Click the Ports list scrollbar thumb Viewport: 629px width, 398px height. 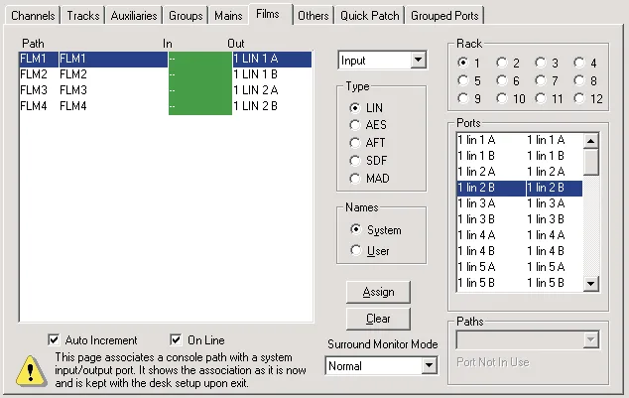(x=591, y=162)
